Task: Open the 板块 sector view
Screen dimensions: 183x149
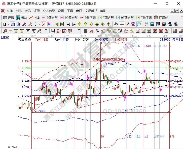Action: pyautogui.click(x=22, y=18)
